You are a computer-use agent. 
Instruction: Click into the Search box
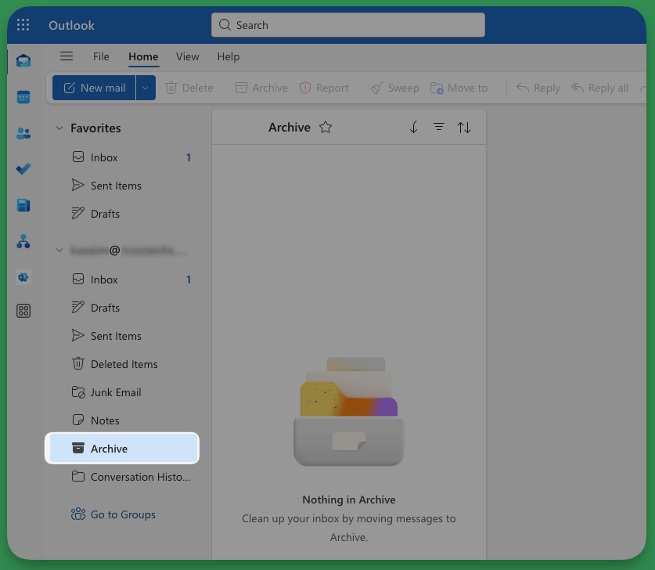coord(348,25)
